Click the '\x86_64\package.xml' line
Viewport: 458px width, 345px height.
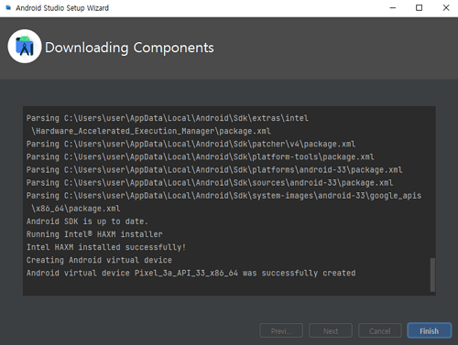[76, 209]
